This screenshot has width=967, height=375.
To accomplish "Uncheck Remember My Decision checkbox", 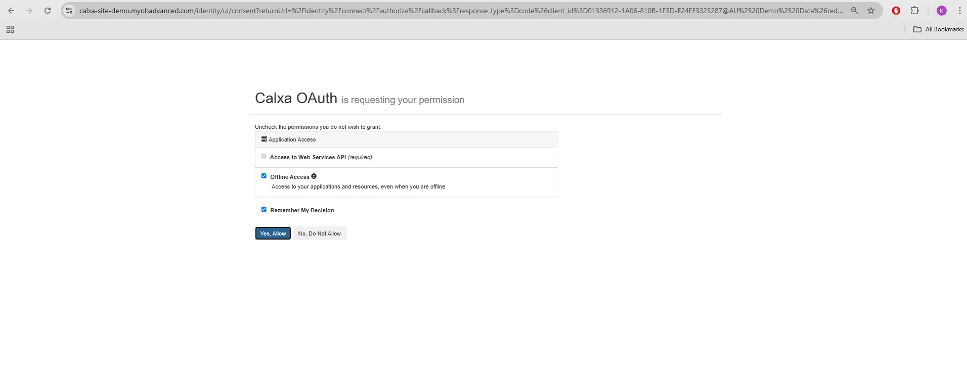I will click(x=264, y=209).
